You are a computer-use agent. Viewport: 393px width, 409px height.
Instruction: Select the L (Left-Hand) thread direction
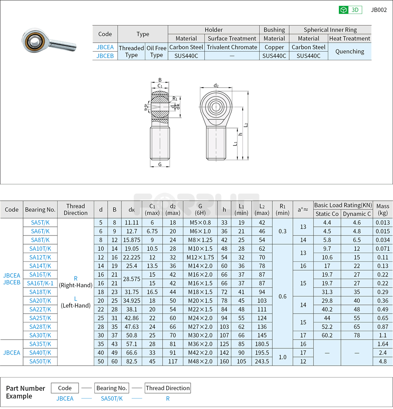tap(76, 302)
